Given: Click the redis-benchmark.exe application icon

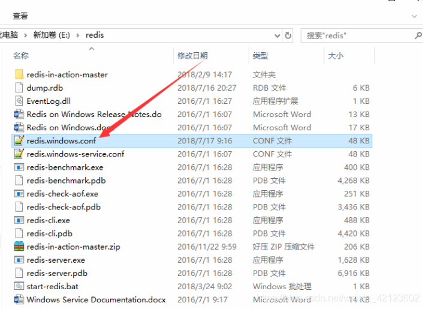Looking at the screenshot, I should (19, 167).
